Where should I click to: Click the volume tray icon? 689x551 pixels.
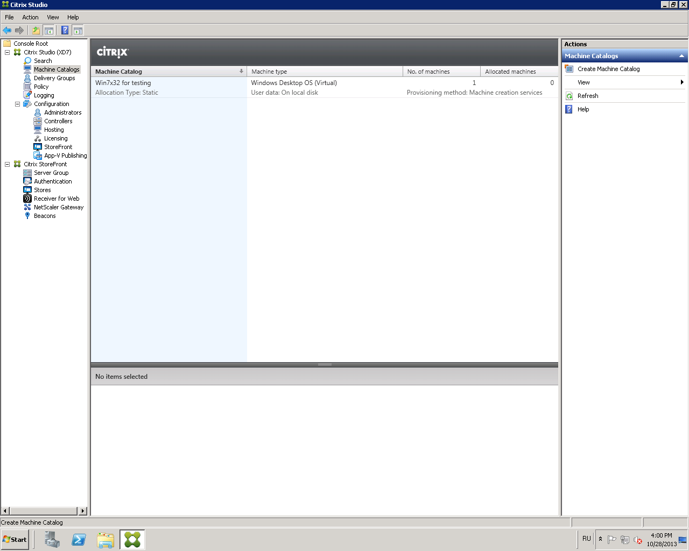coord(638,540)
